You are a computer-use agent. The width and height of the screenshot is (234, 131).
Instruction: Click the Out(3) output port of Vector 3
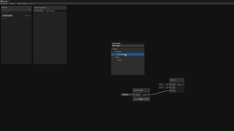pyautogui.click(x=183, y=85)
